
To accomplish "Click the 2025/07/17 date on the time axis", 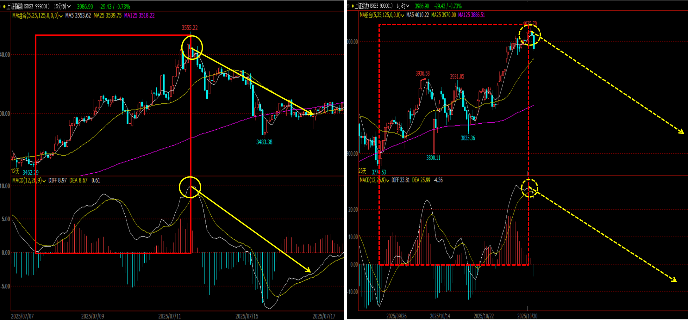I will (x=324, y=316).
